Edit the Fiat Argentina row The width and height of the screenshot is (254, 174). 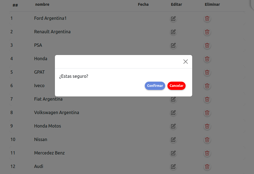click(x=173, y=99)
